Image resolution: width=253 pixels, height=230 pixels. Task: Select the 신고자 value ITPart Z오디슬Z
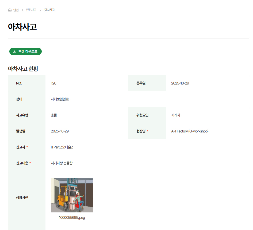62,147
